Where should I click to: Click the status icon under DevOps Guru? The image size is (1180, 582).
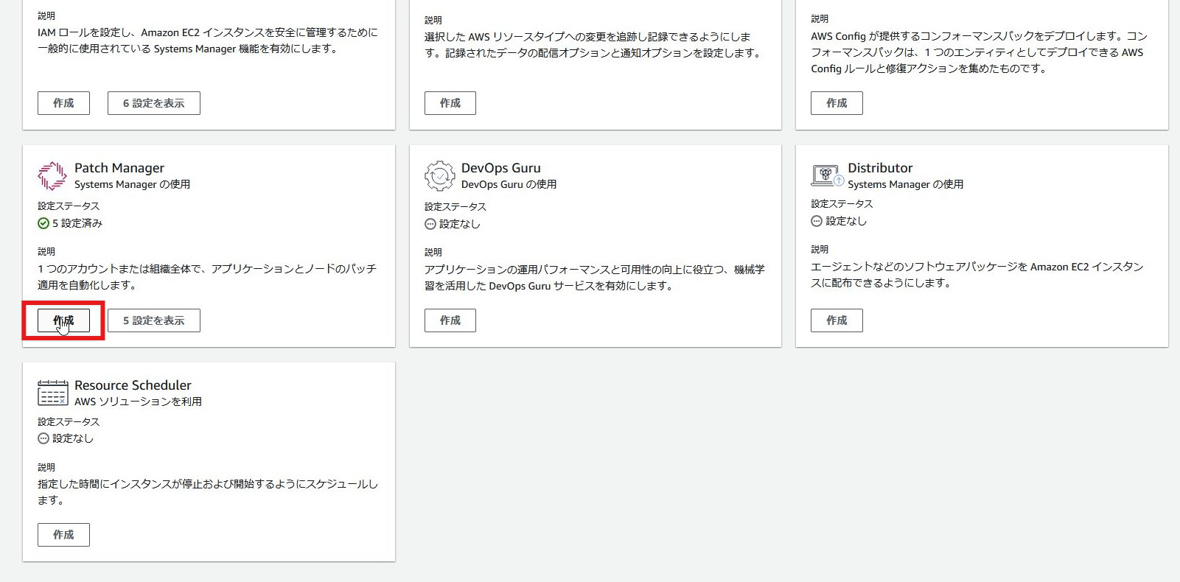430,224
